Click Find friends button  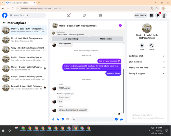pyautogui.click(x=141, y=15)
